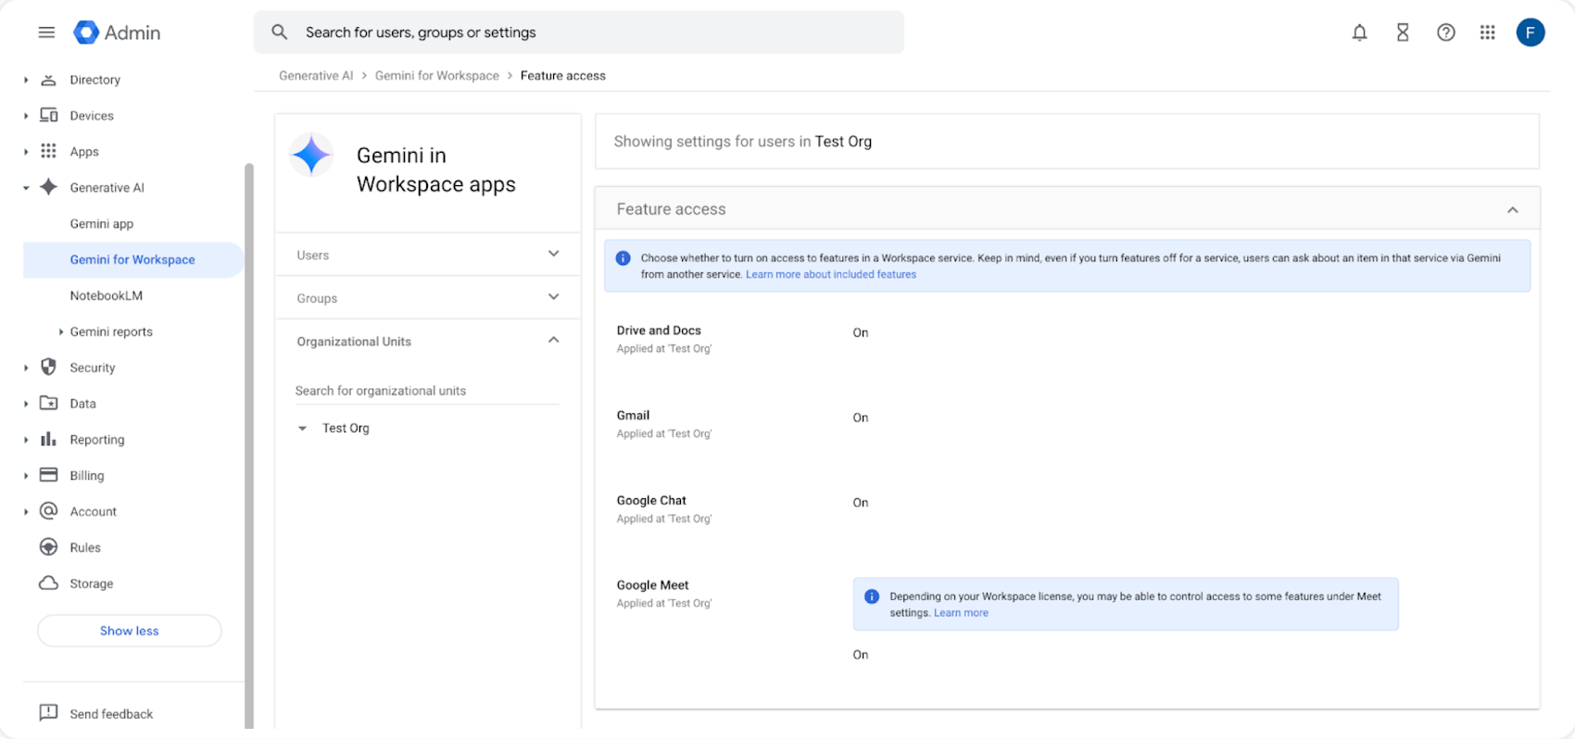1575x739 pixels.
Task: Go to Gemini for Workspace breadcrumb
Action: [437, 76]
